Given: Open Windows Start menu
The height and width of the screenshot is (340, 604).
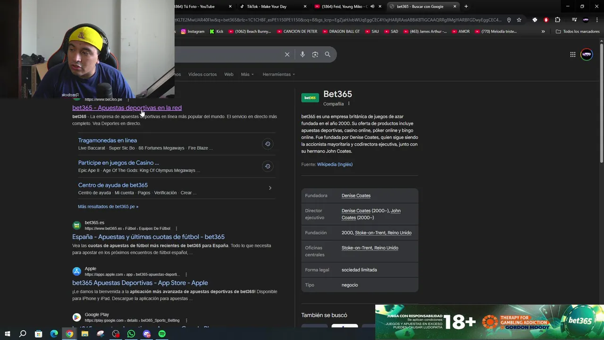Looking at the screenshot, I should [7, 334].
